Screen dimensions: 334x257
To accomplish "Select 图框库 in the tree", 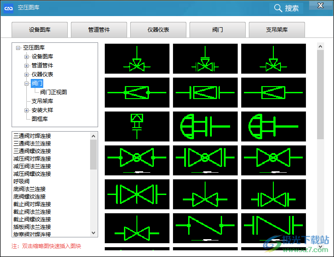I will 40,119.
